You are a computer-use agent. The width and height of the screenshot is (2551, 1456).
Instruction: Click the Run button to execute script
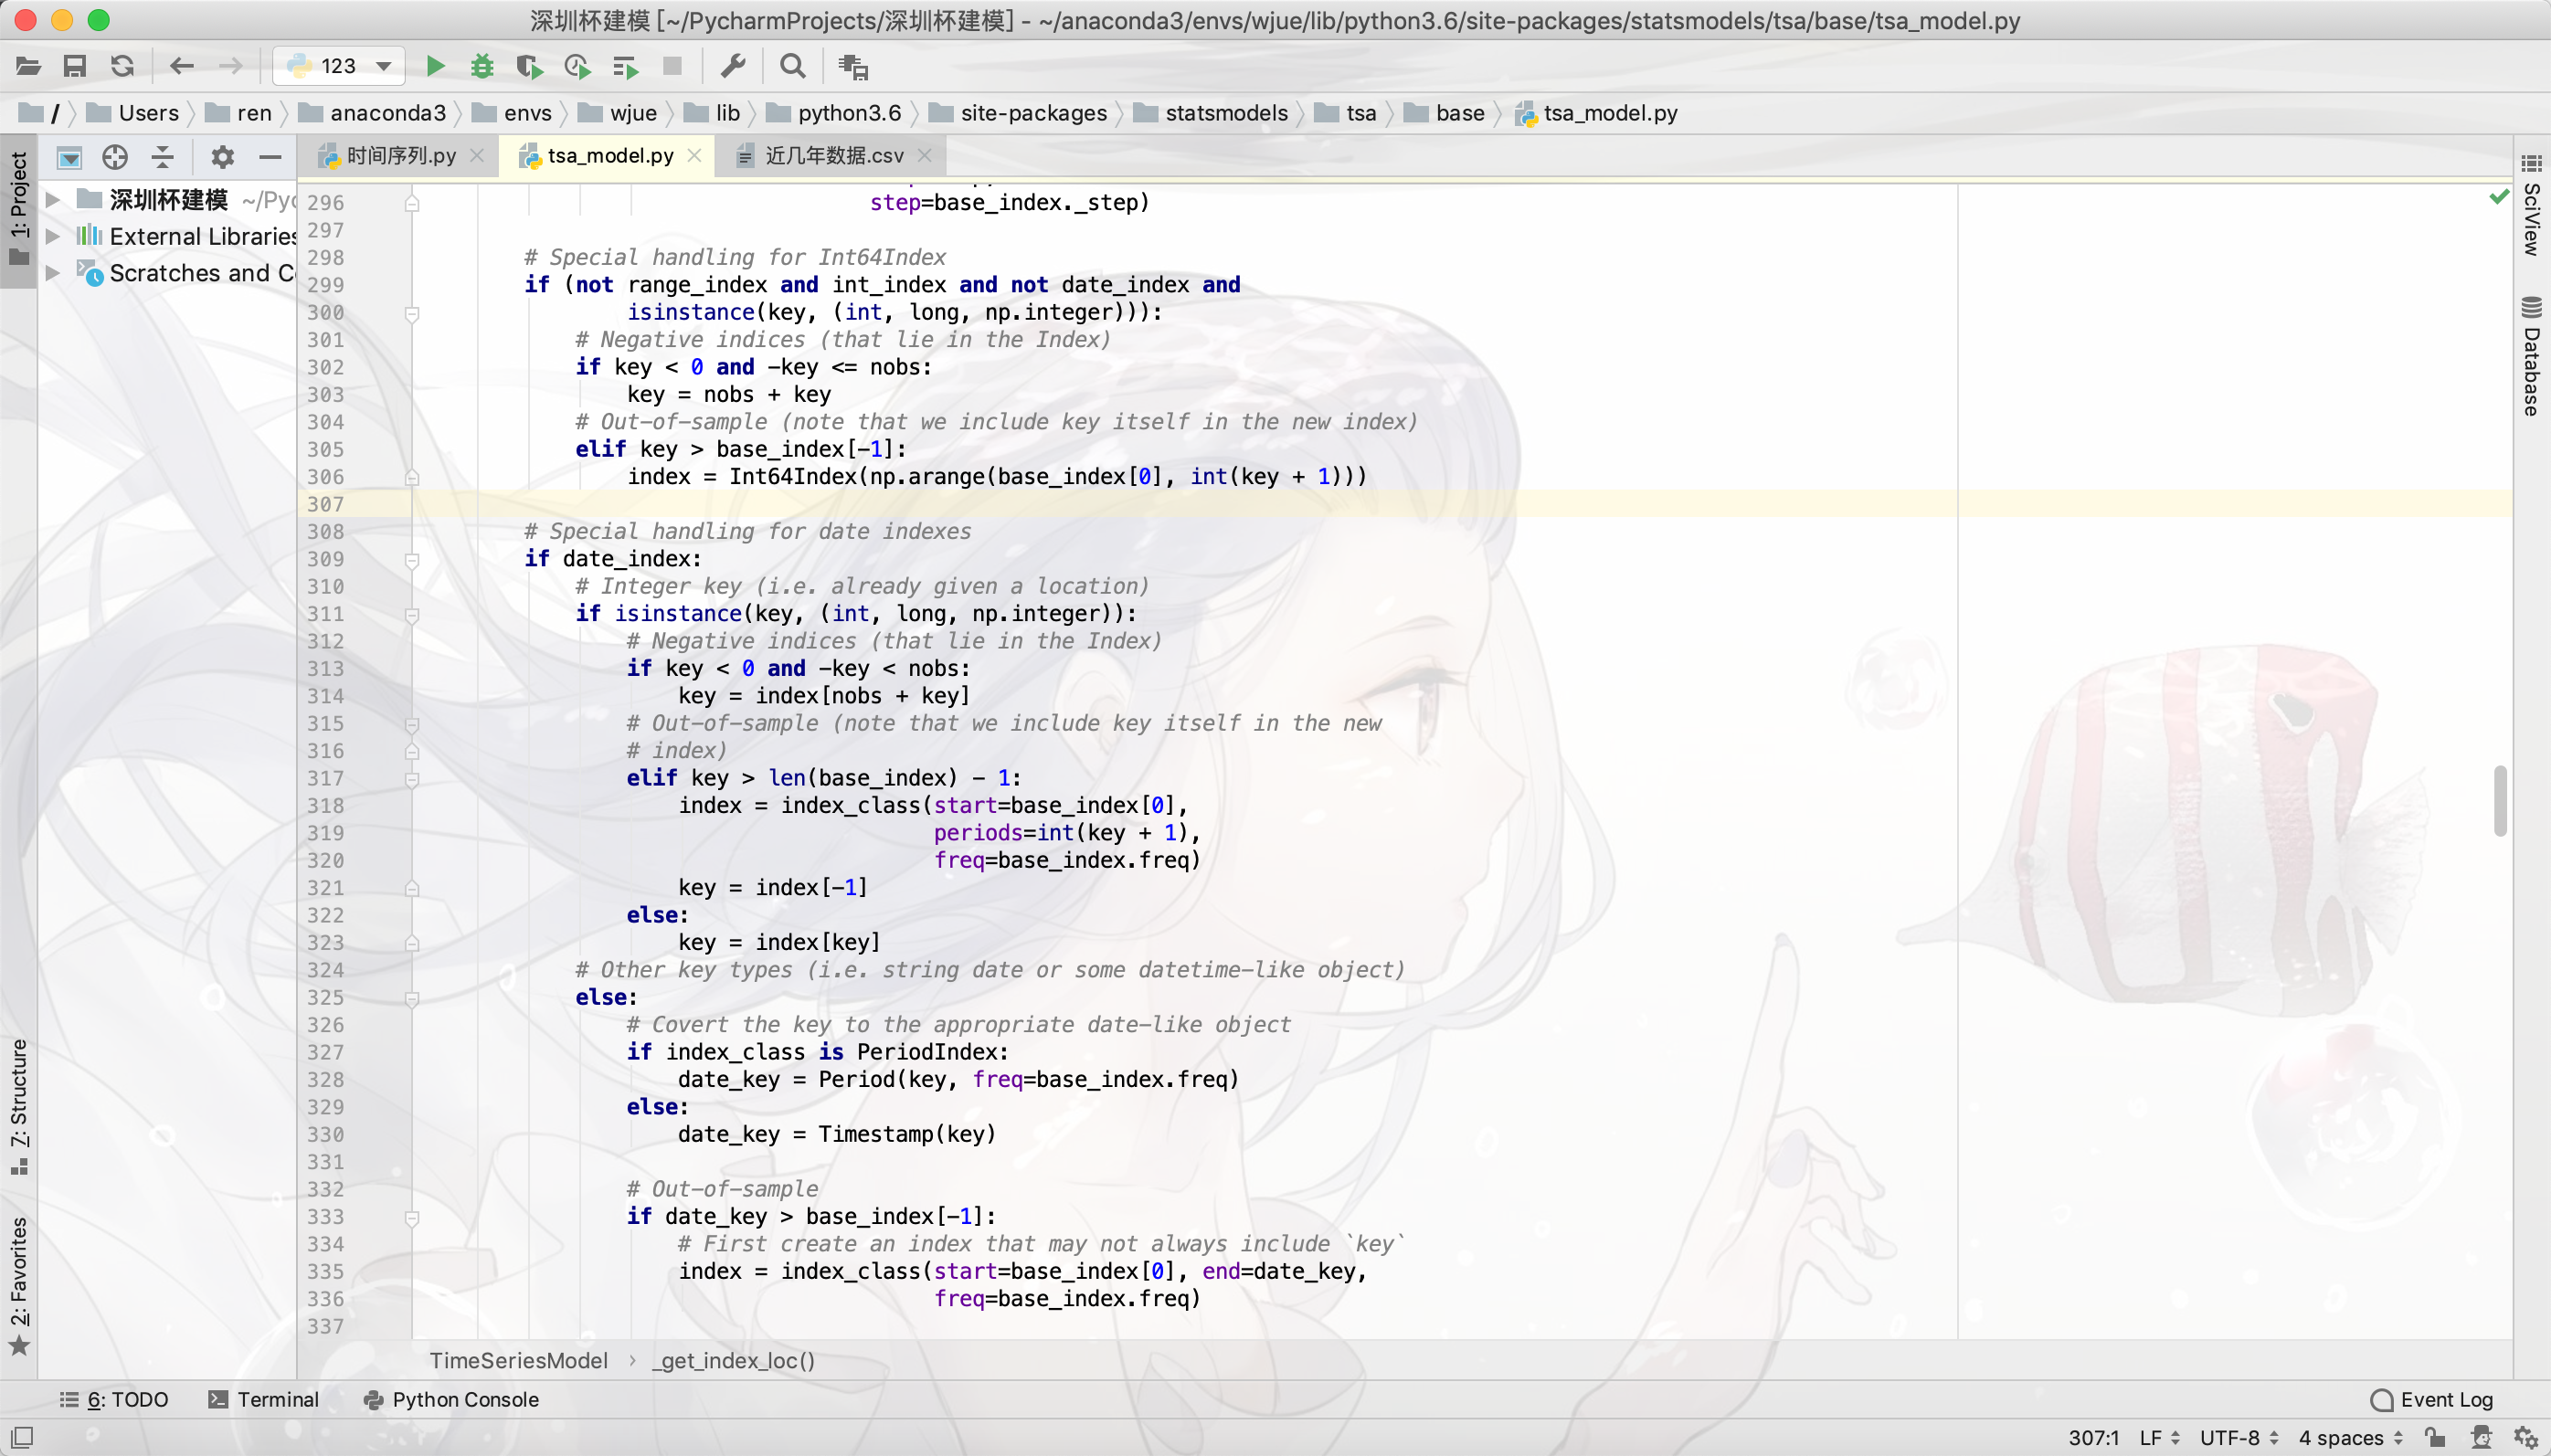433,67
